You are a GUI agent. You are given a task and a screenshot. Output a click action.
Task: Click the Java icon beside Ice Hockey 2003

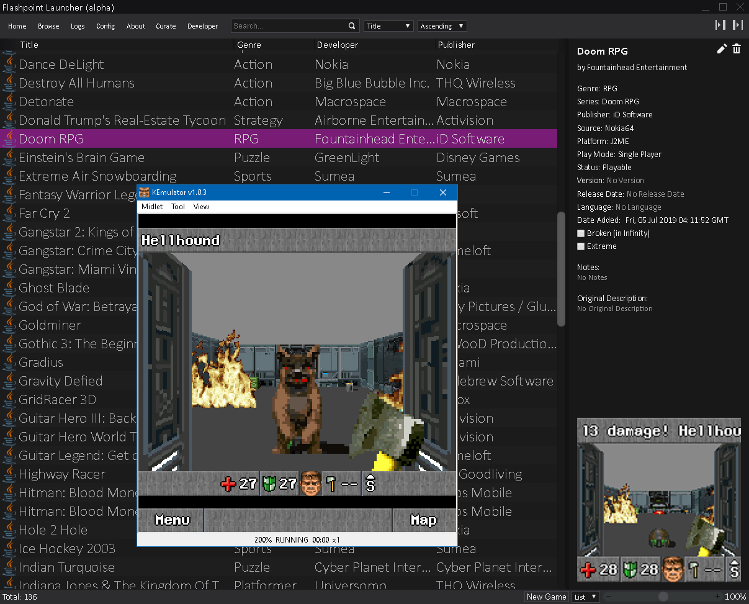tap(9, 549)
